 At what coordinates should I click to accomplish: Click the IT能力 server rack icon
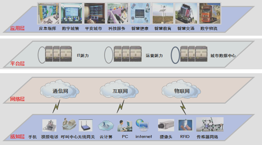coord(59,54)
